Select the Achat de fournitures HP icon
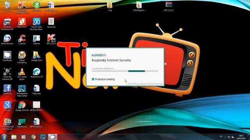 click(7, 24)
